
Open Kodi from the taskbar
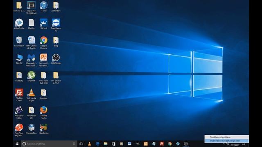pos(178,144)
